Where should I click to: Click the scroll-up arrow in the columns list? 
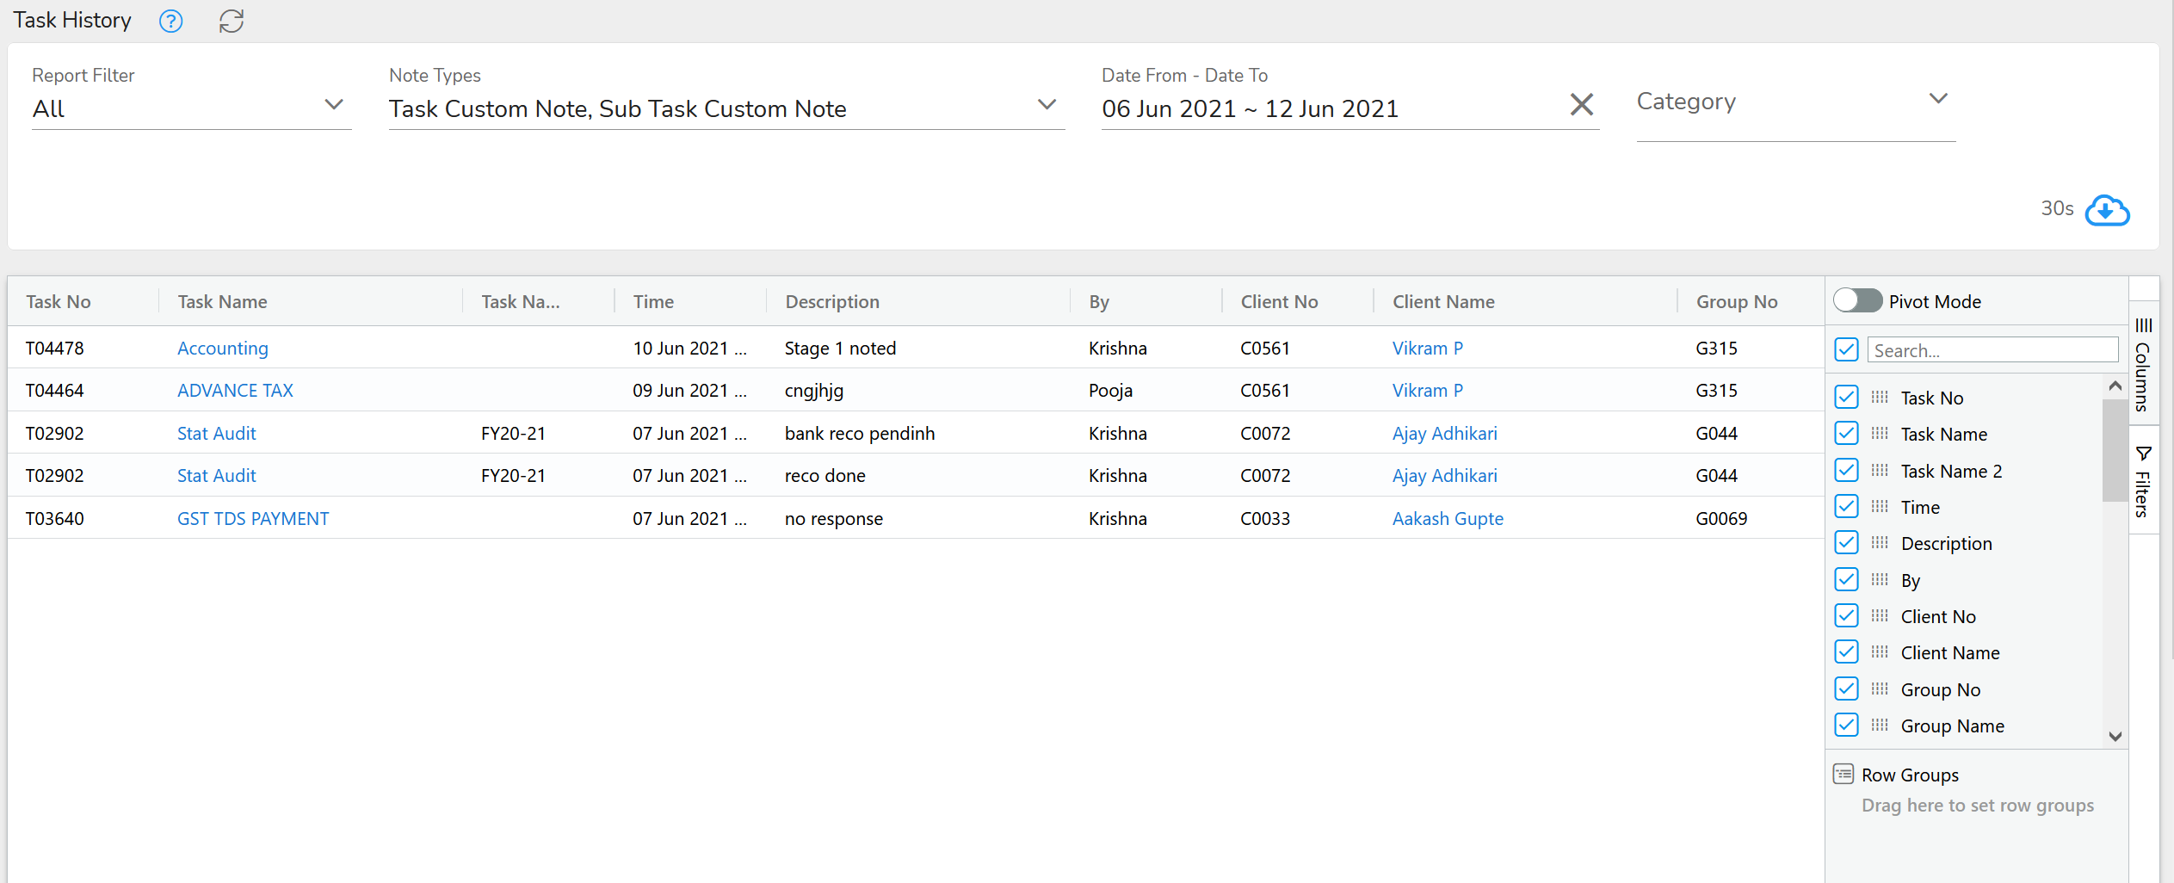[x=2115, y=385]
